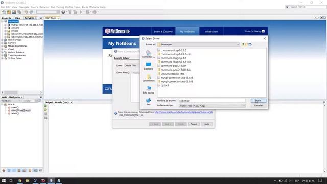Open the Learn & Discover tab
The height and width of the screenshot is (184, 327).
[163, 32]
